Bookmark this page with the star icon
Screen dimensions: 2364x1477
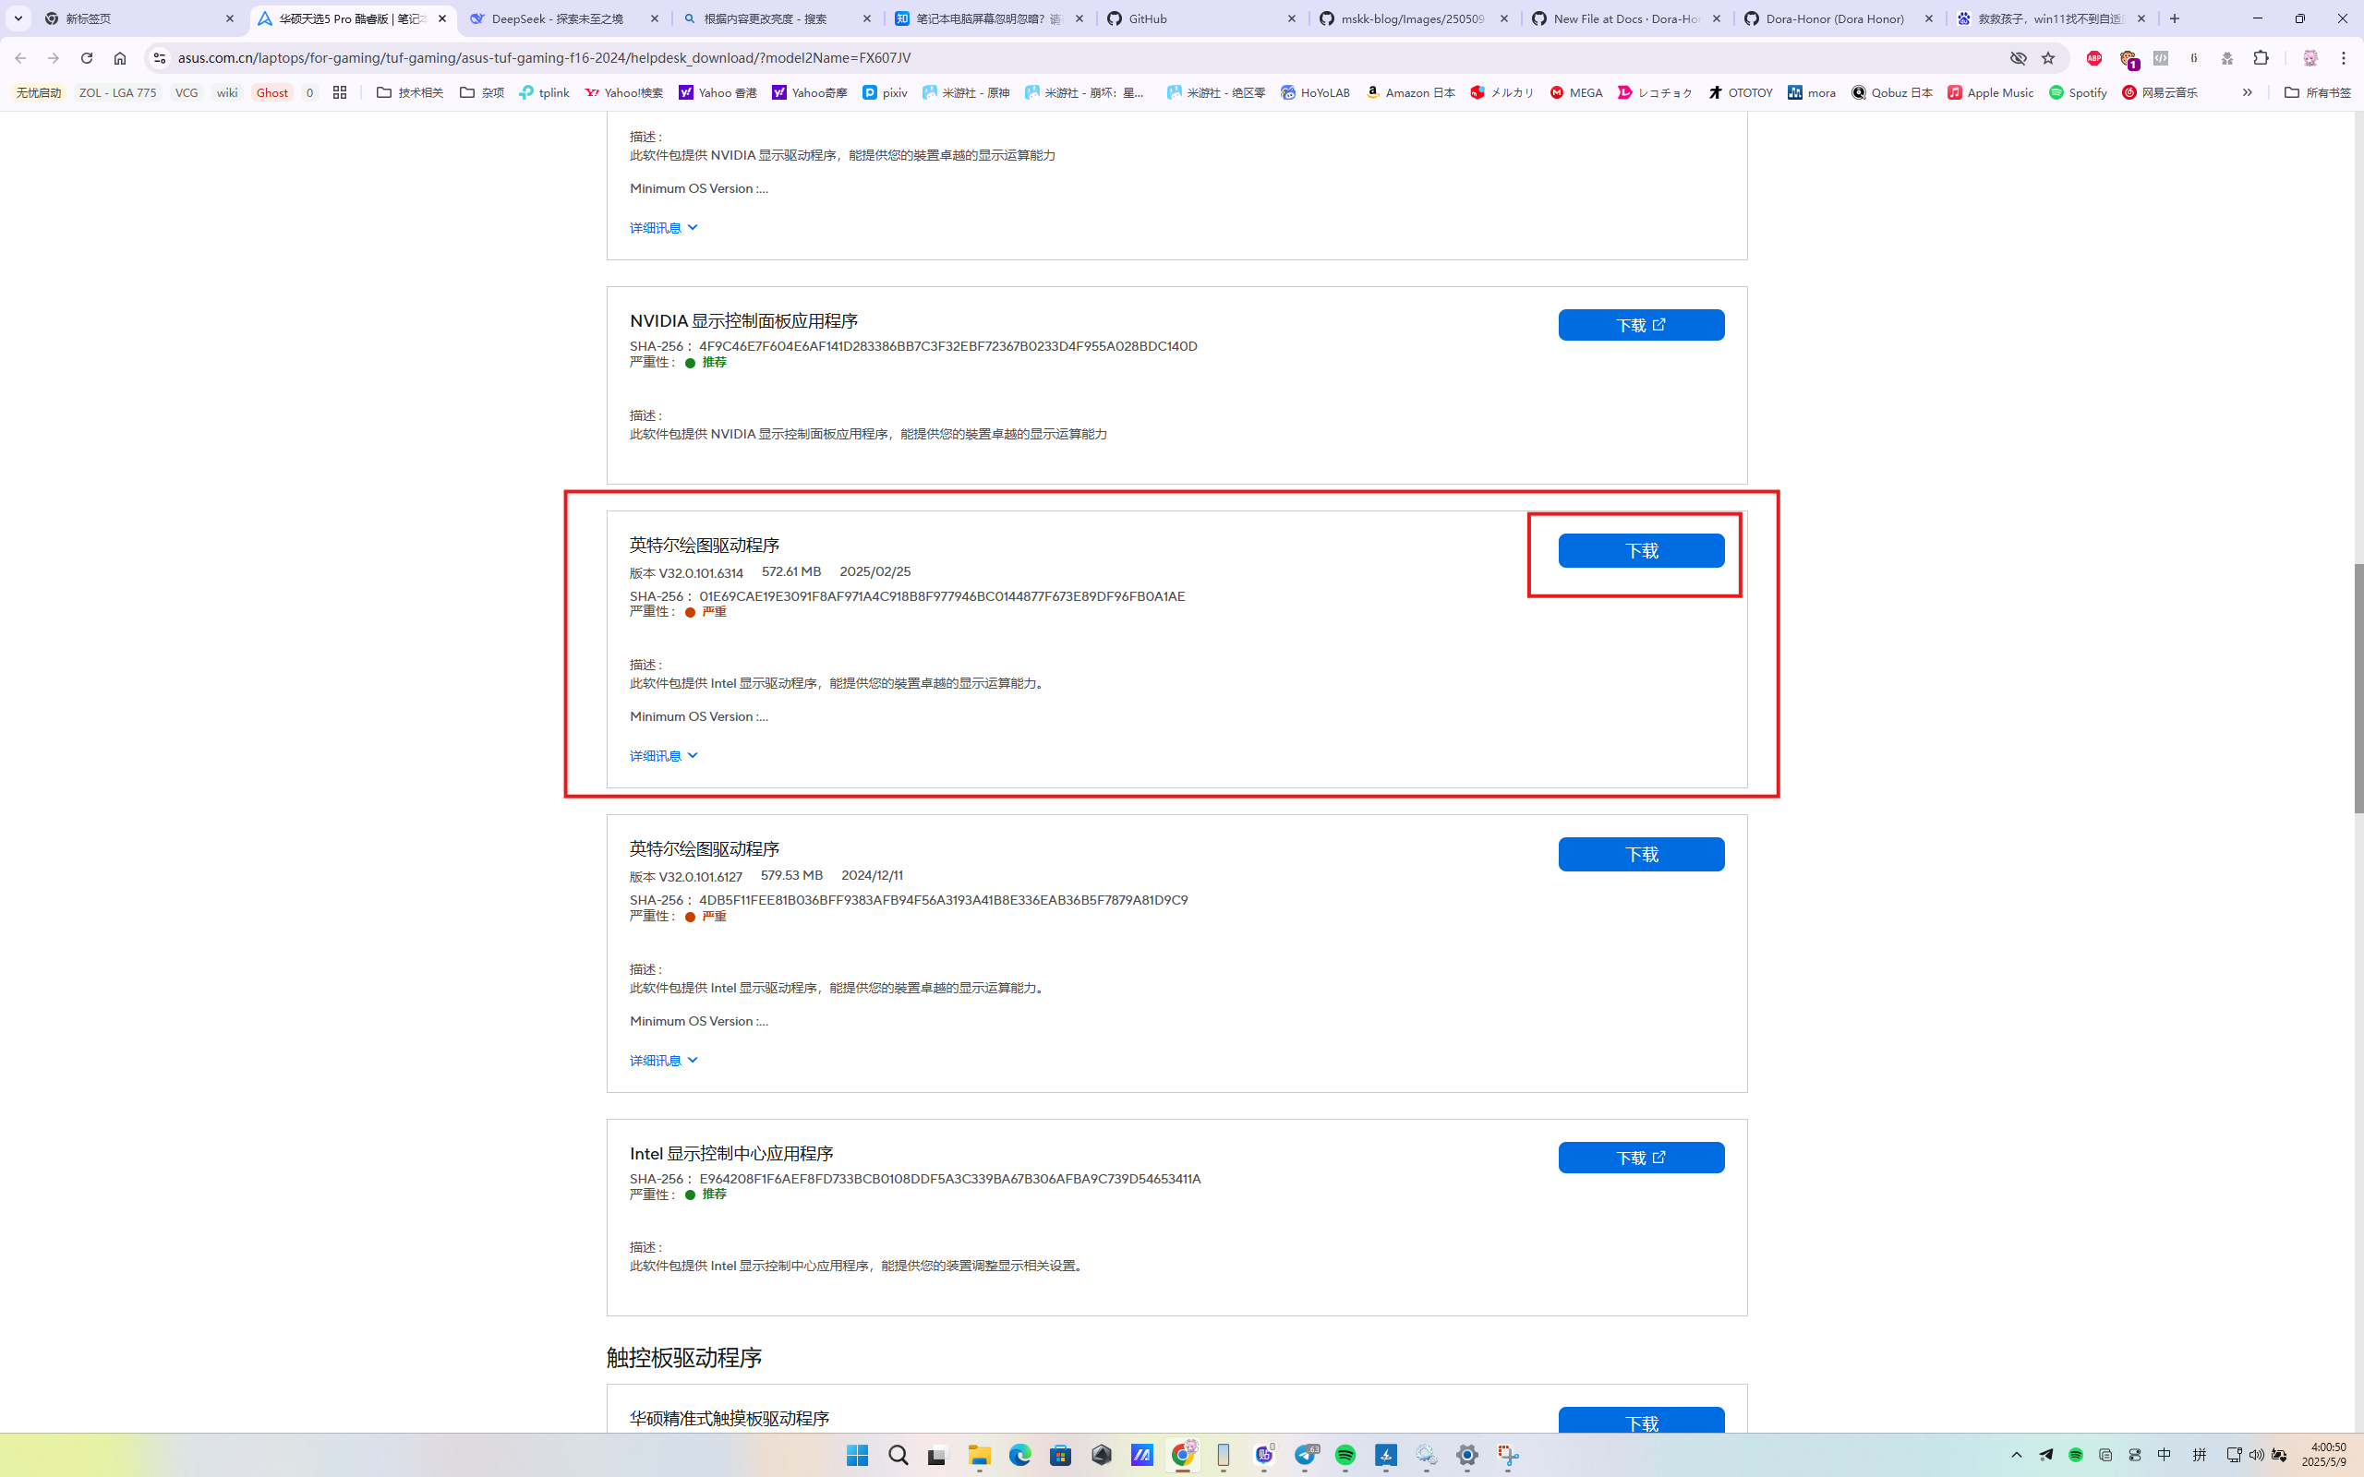coord(2048,58)
